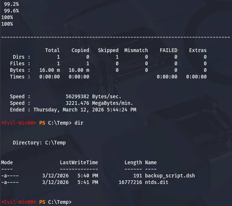The image size is (232, 206).
Task: Click the Skipped column header
Action: click(x=108, y=50)
